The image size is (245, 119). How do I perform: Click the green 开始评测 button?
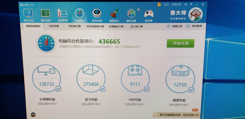click(180, 44)
